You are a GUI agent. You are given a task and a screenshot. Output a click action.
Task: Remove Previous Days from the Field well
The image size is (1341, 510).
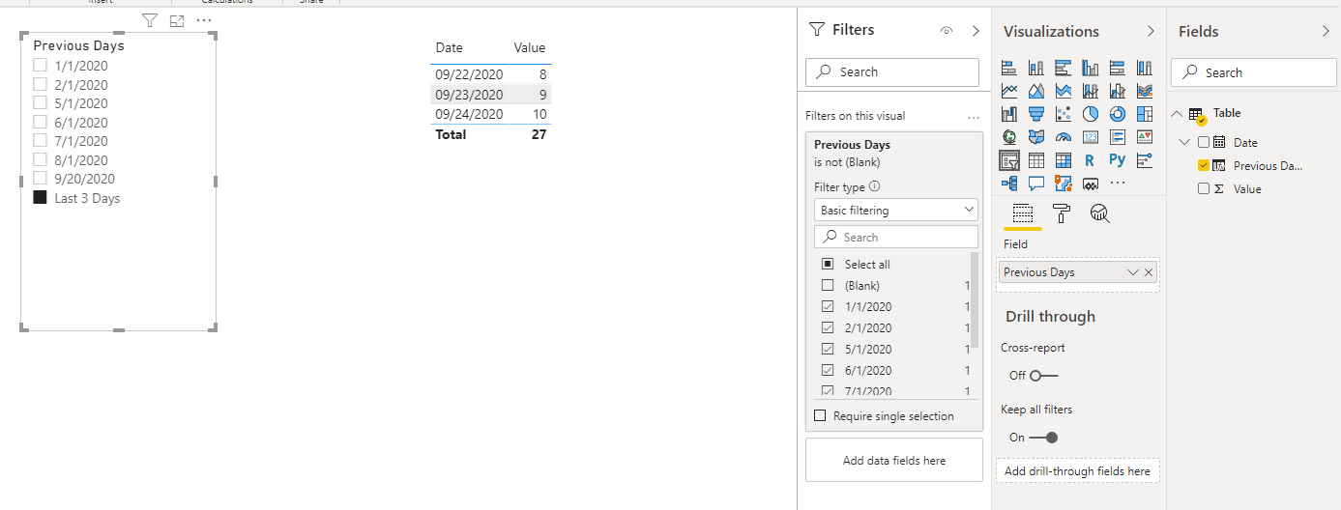(1149, 272)
